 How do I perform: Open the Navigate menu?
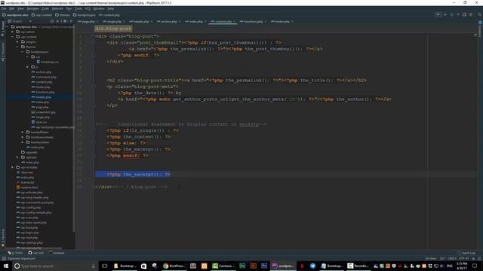coord(32,8)
